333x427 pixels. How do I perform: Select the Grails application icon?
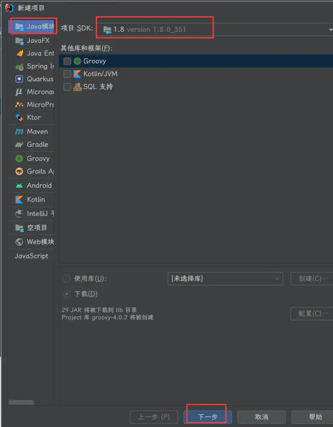click(19, 171)
